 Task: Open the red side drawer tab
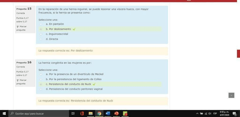[239, 54]
